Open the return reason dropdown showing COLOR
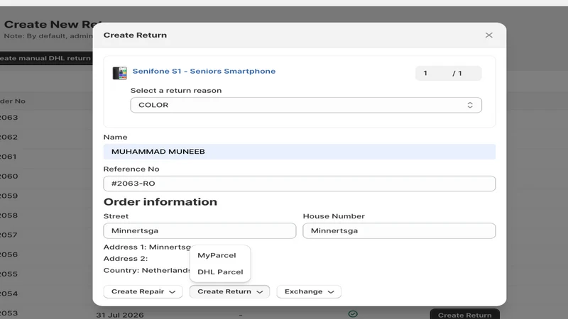The height and width of the screenshot is (319, 568). coord(306,105)
